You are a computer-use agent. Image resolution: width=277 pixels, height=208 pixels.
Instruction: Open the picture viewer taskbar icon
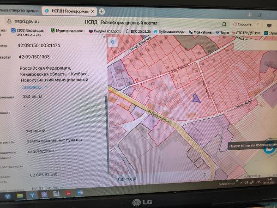56,194
